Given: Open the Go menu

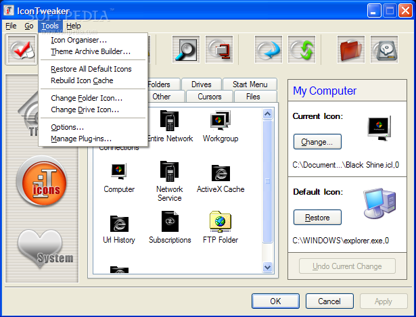Looking at the screenshot, I should coord(29,26).
